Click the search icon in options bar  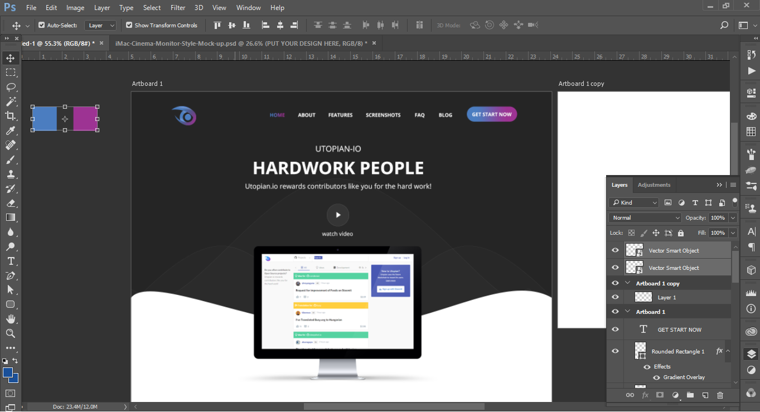(724, 25)
